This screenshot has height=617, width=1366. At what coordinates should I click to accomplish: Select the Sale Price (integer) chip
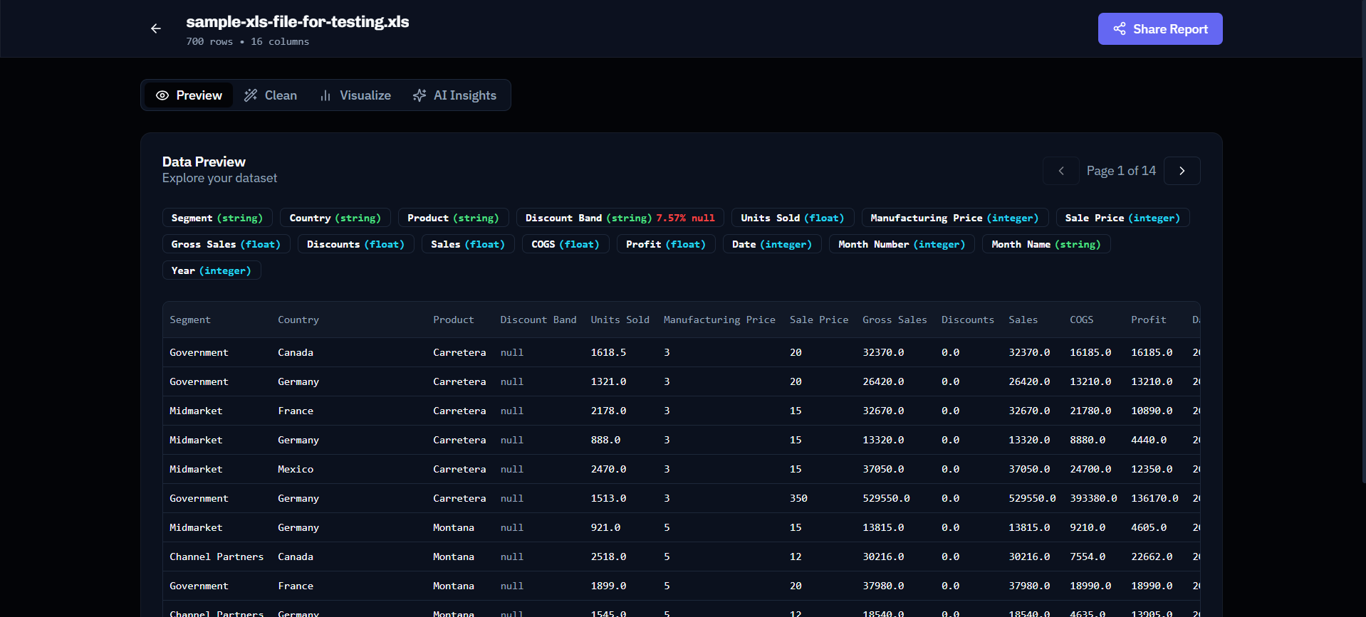pos(1123,218)
